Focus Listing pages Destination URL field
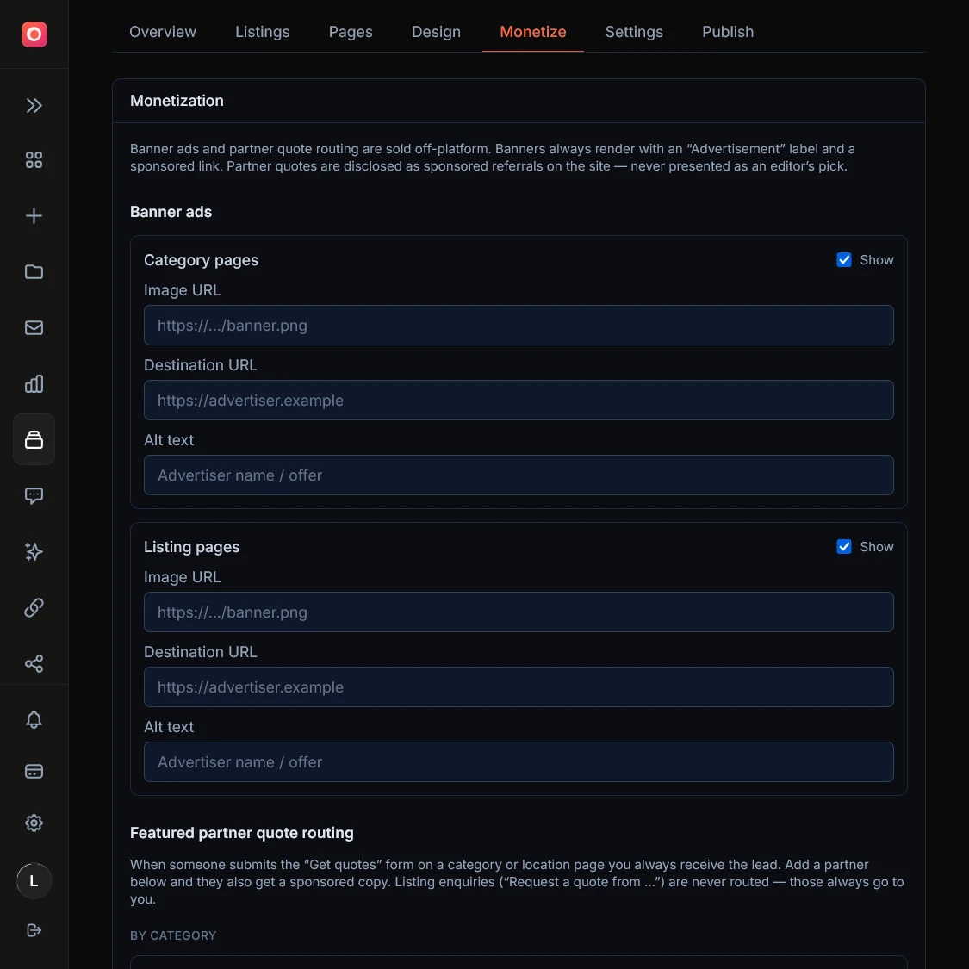Screen dimensions: 969x969 [x=519, y=687]
